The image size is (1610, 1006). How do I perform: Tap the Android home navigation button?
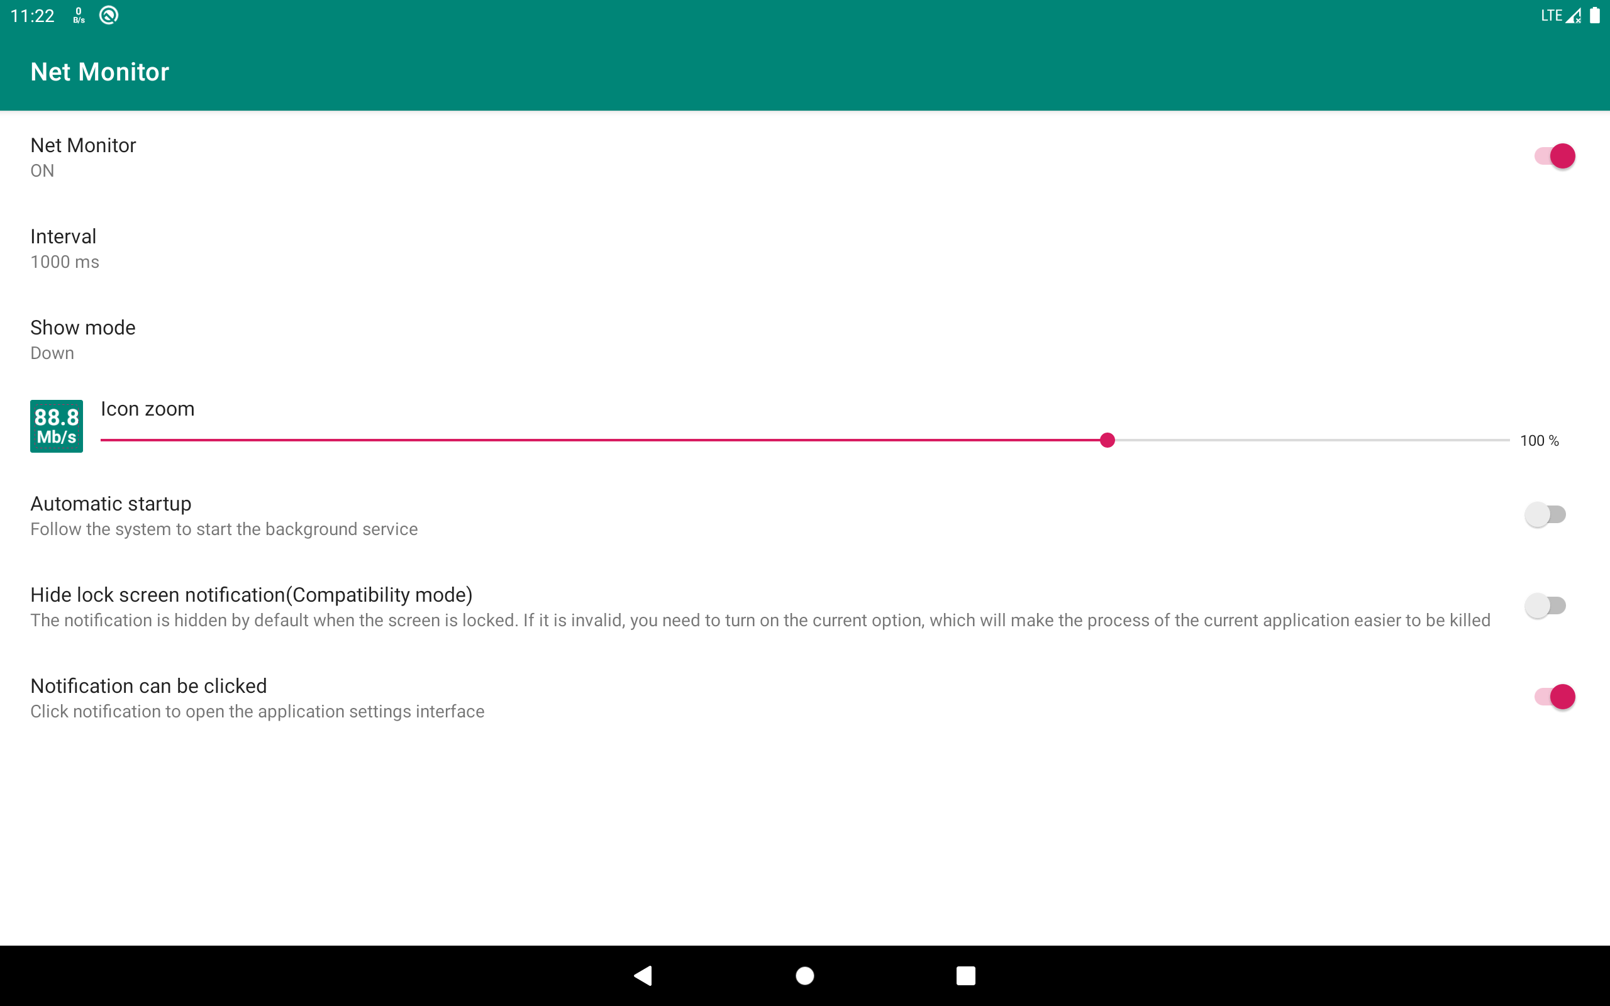[805, 976]
